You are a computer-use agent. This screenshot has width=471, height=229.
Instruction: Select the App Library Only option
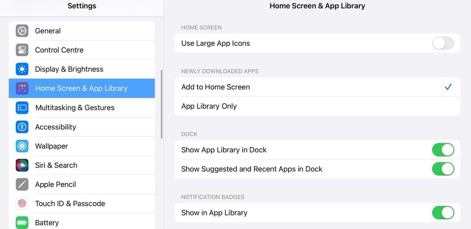pyautogui.click(x=209, y=106)
